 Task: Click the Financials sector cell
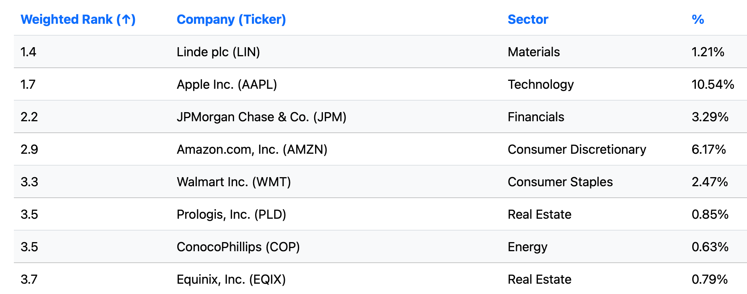pos(536,117)
